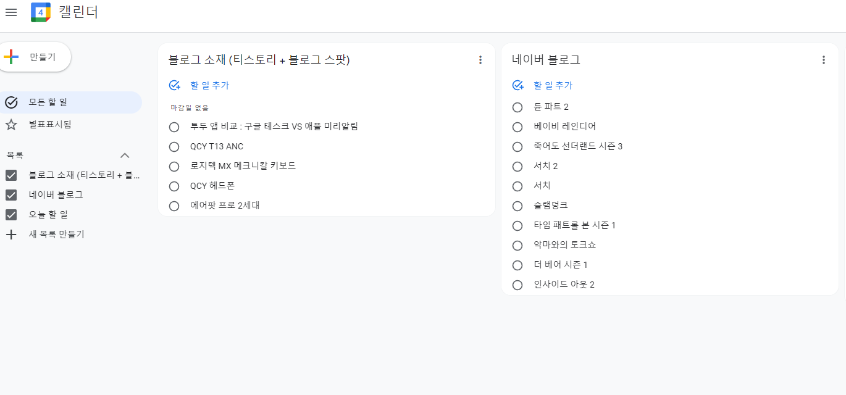
Task: Click the 새 목록 만들기 label
Action: coord(57,235)
